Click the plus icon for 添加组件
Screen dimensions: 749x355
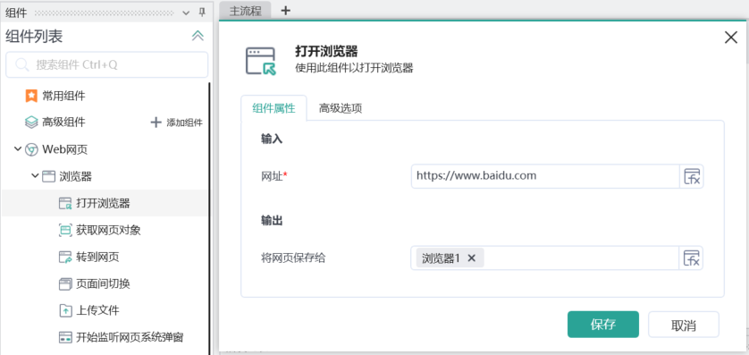(x=156, y=123)
